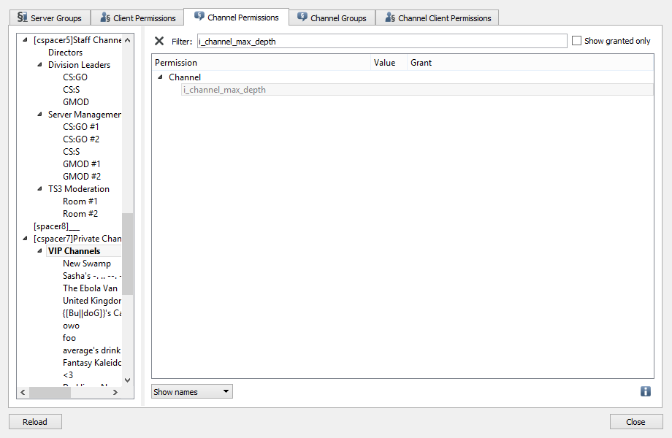Open the Show names dropdown
Viewport: 672px width, 438px height.
pos(192,392)
